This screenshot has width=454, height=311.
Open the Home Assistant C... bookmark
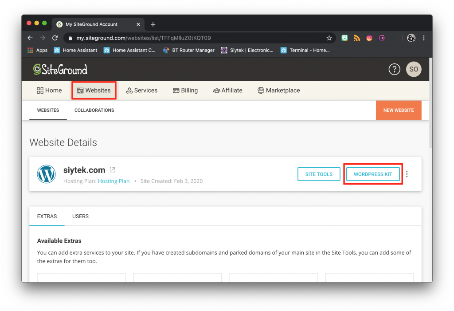(129, 50)
